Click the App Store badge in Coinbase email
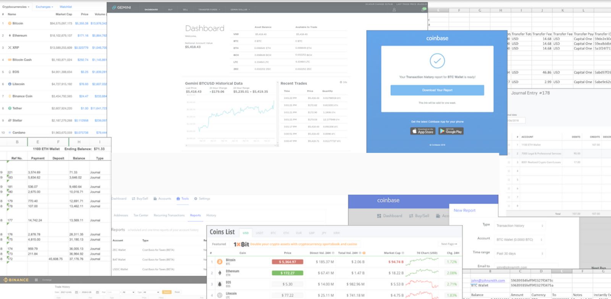Screen dimensions: 611x299 click(x=423, y=131)
